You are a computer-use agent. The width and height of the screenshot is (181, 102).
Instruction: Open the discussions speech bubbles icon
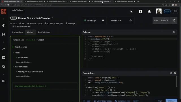click(x=4, y=67)
